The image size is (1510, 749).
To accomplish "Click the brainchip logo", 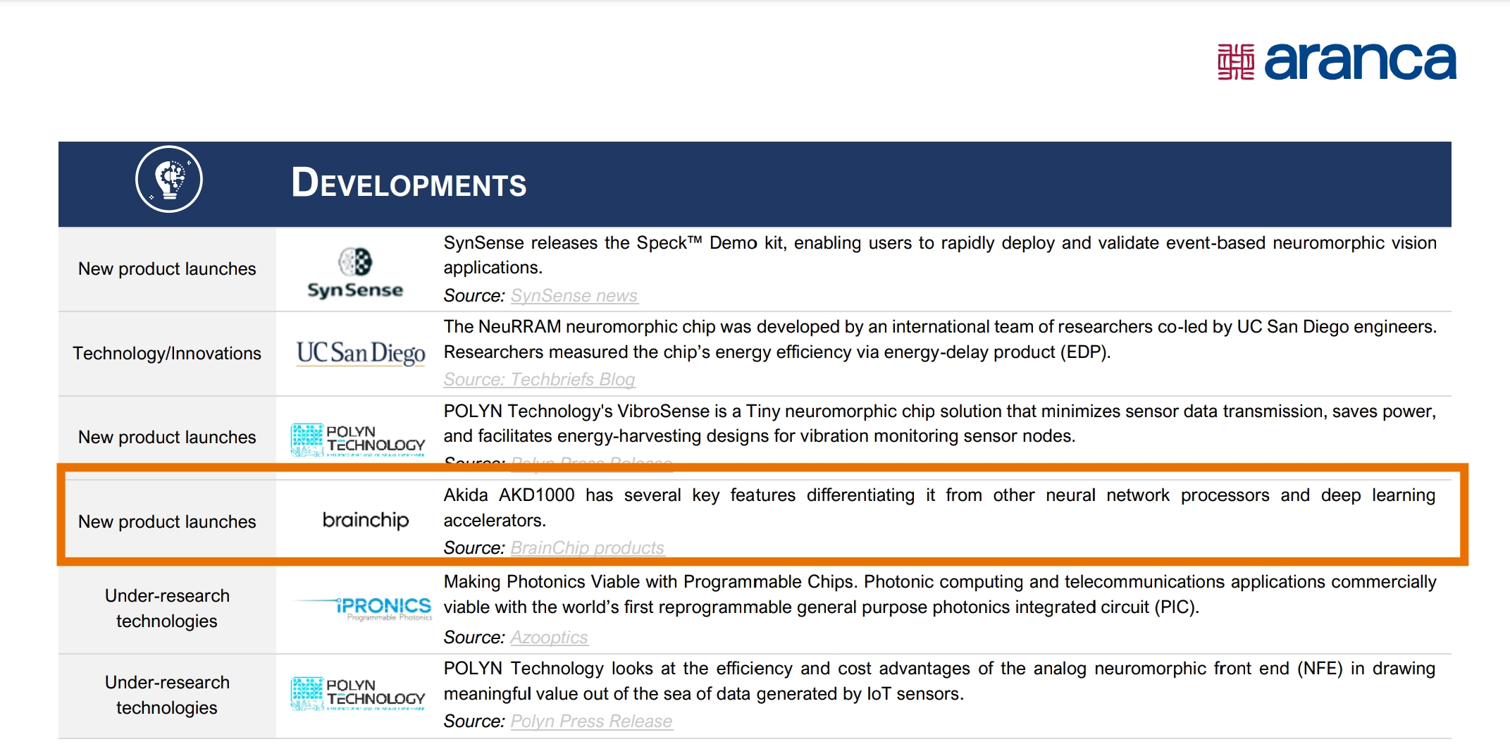I will click(x=366, y=520).
